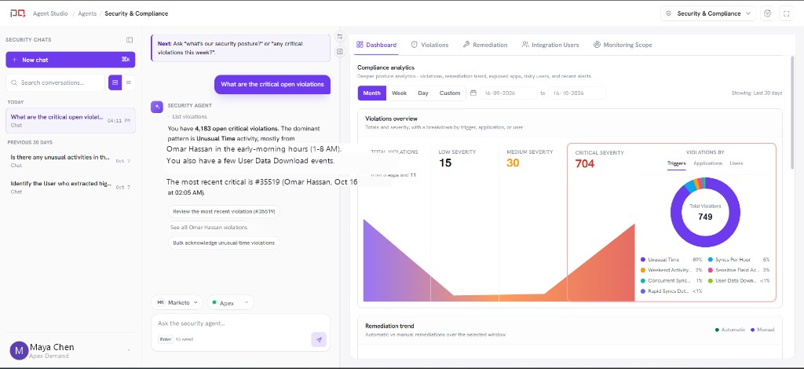The width and height of the screenshot is (804, 369).
Task: Go to Agents breadcrumb
Action: tap(87, 14)
